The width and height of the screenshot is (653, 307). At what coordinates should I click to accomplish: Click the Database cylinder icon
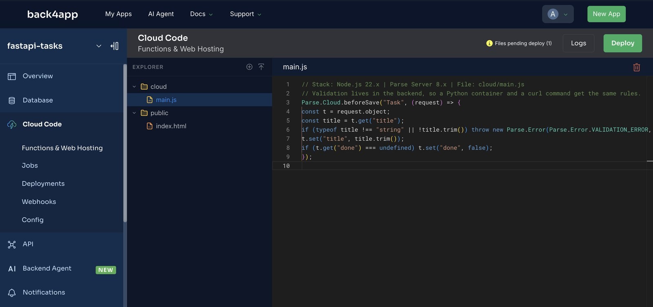[12, 100]
